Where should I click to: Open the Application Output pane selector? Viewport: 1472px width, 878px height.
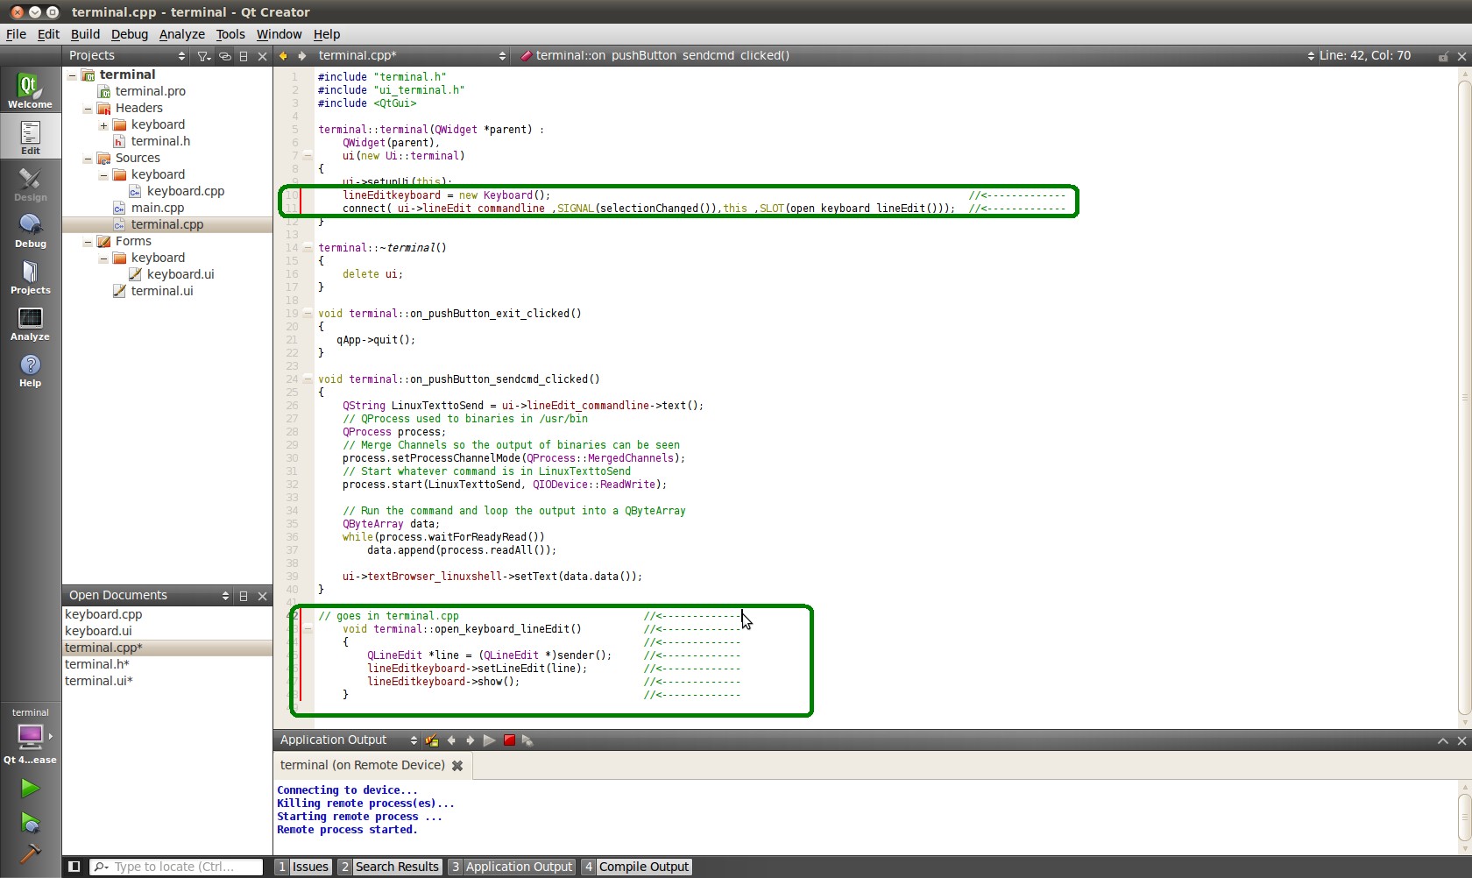coord(348,740)
